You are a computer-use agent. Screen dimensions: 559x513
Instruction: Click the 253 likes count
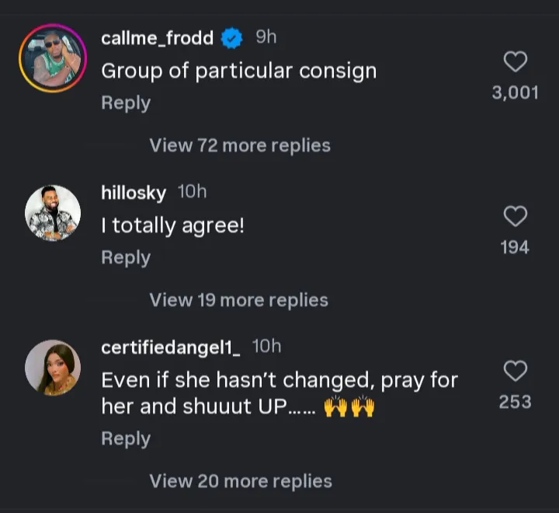(x=516, y=402)
